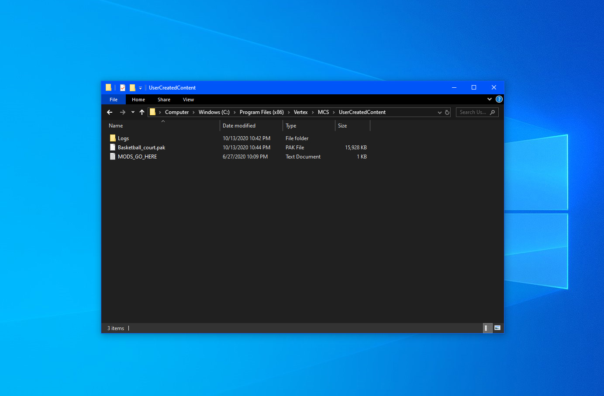Open Customize Quick Access Toolbar dropdown

pyautogui.click(x=140, y=88)
